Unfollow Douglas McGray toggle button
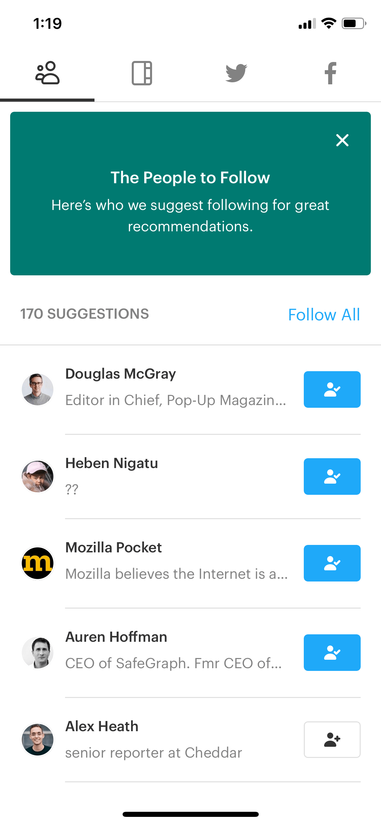Image resolution: width=381 pixels, height=825 pixels. 332,389
